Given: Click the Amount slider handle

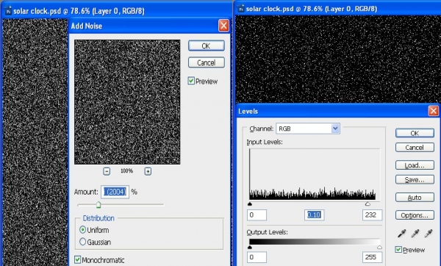Looking at the screenshot, I should (x=98, y=204).
